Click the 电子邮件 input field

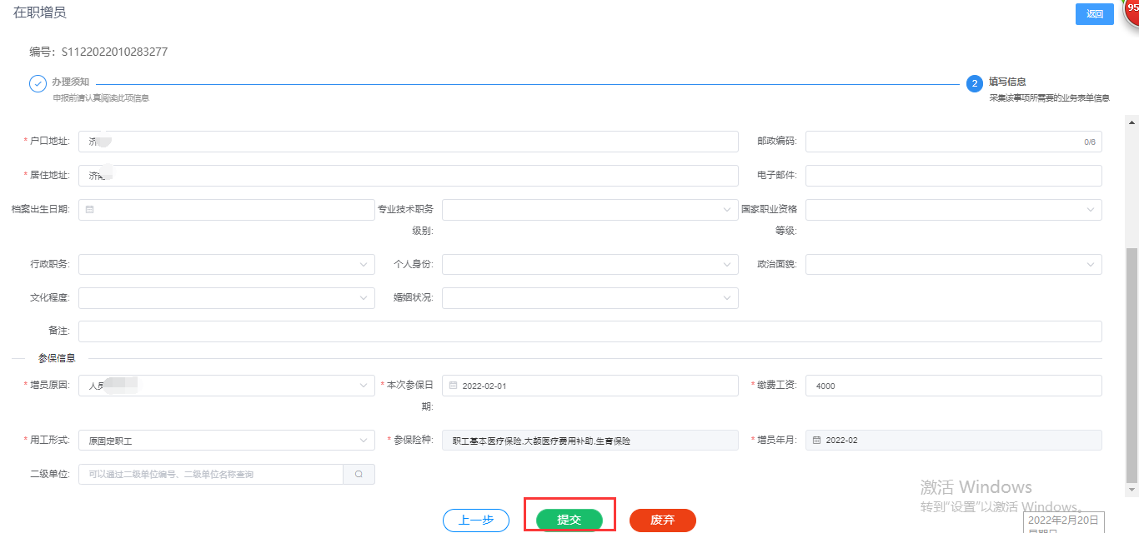pos(953,176)
